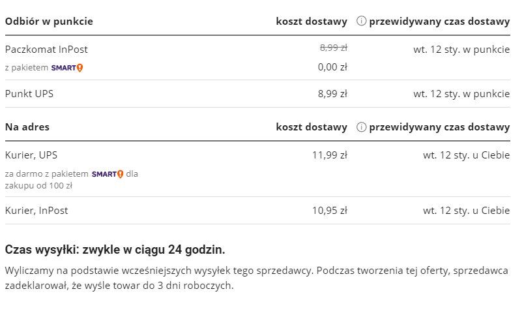Select Kurier, InPost delivery option
524x315 pixels.
point(36,211)
